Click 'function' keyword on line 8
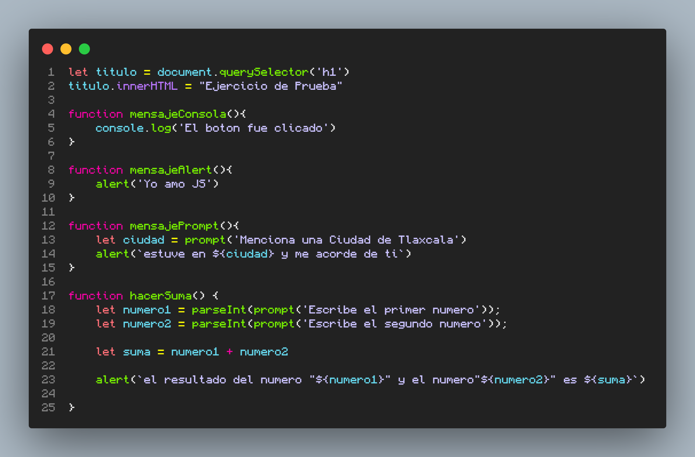Screen dimensions: 695x457 tap(96, 170)
